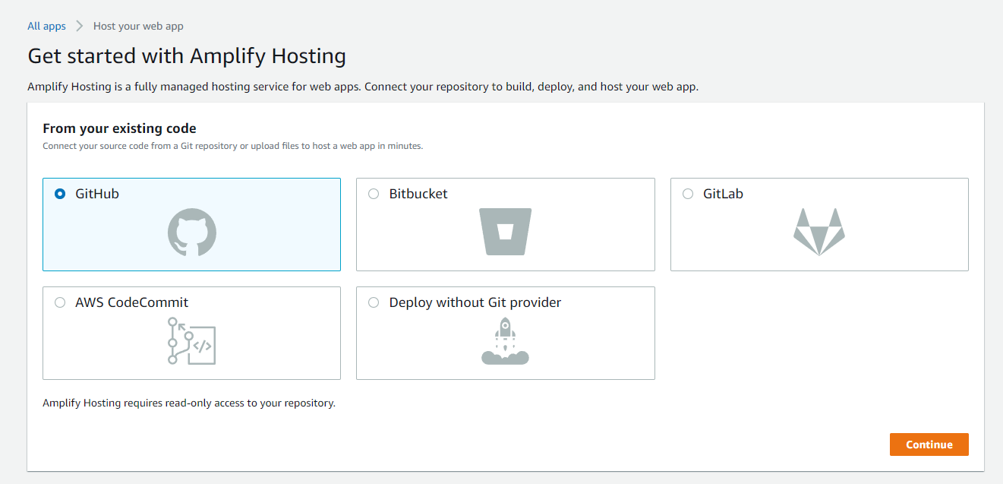The width and height of the screenshot is (1003, 484).
Task: Click the Host your web app breadcrumb
Action: click(x=138, y=26)
